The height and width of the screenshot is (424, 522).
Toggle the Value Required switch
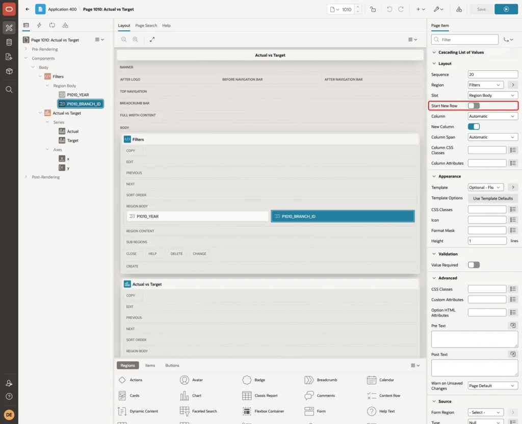click(x=474, y=265)
